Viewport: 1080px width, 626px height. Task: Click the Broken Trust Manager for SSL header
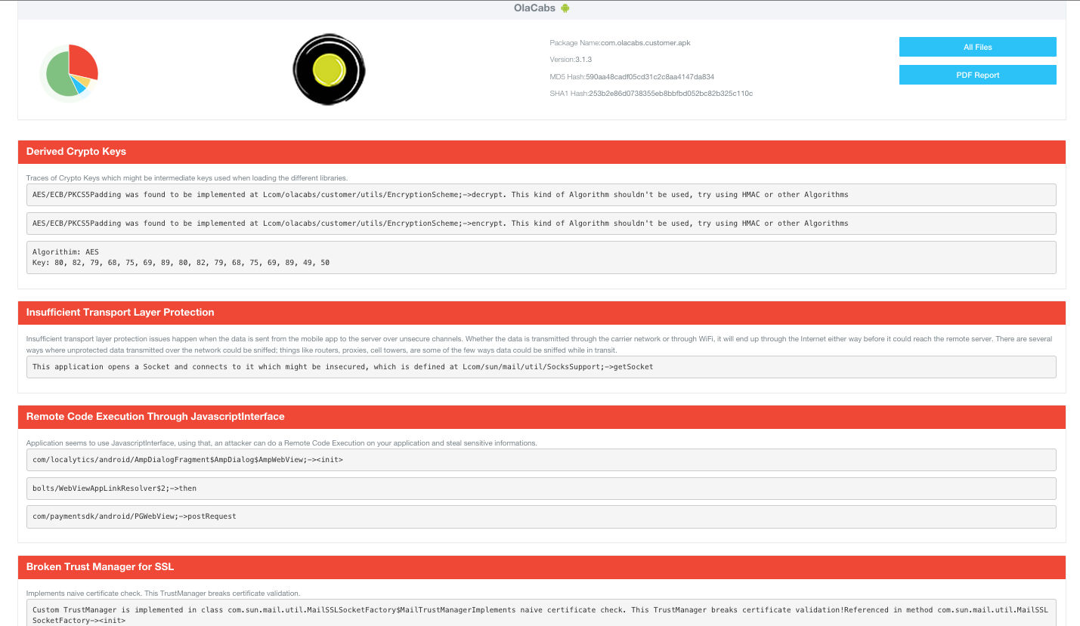coord(541,567)
